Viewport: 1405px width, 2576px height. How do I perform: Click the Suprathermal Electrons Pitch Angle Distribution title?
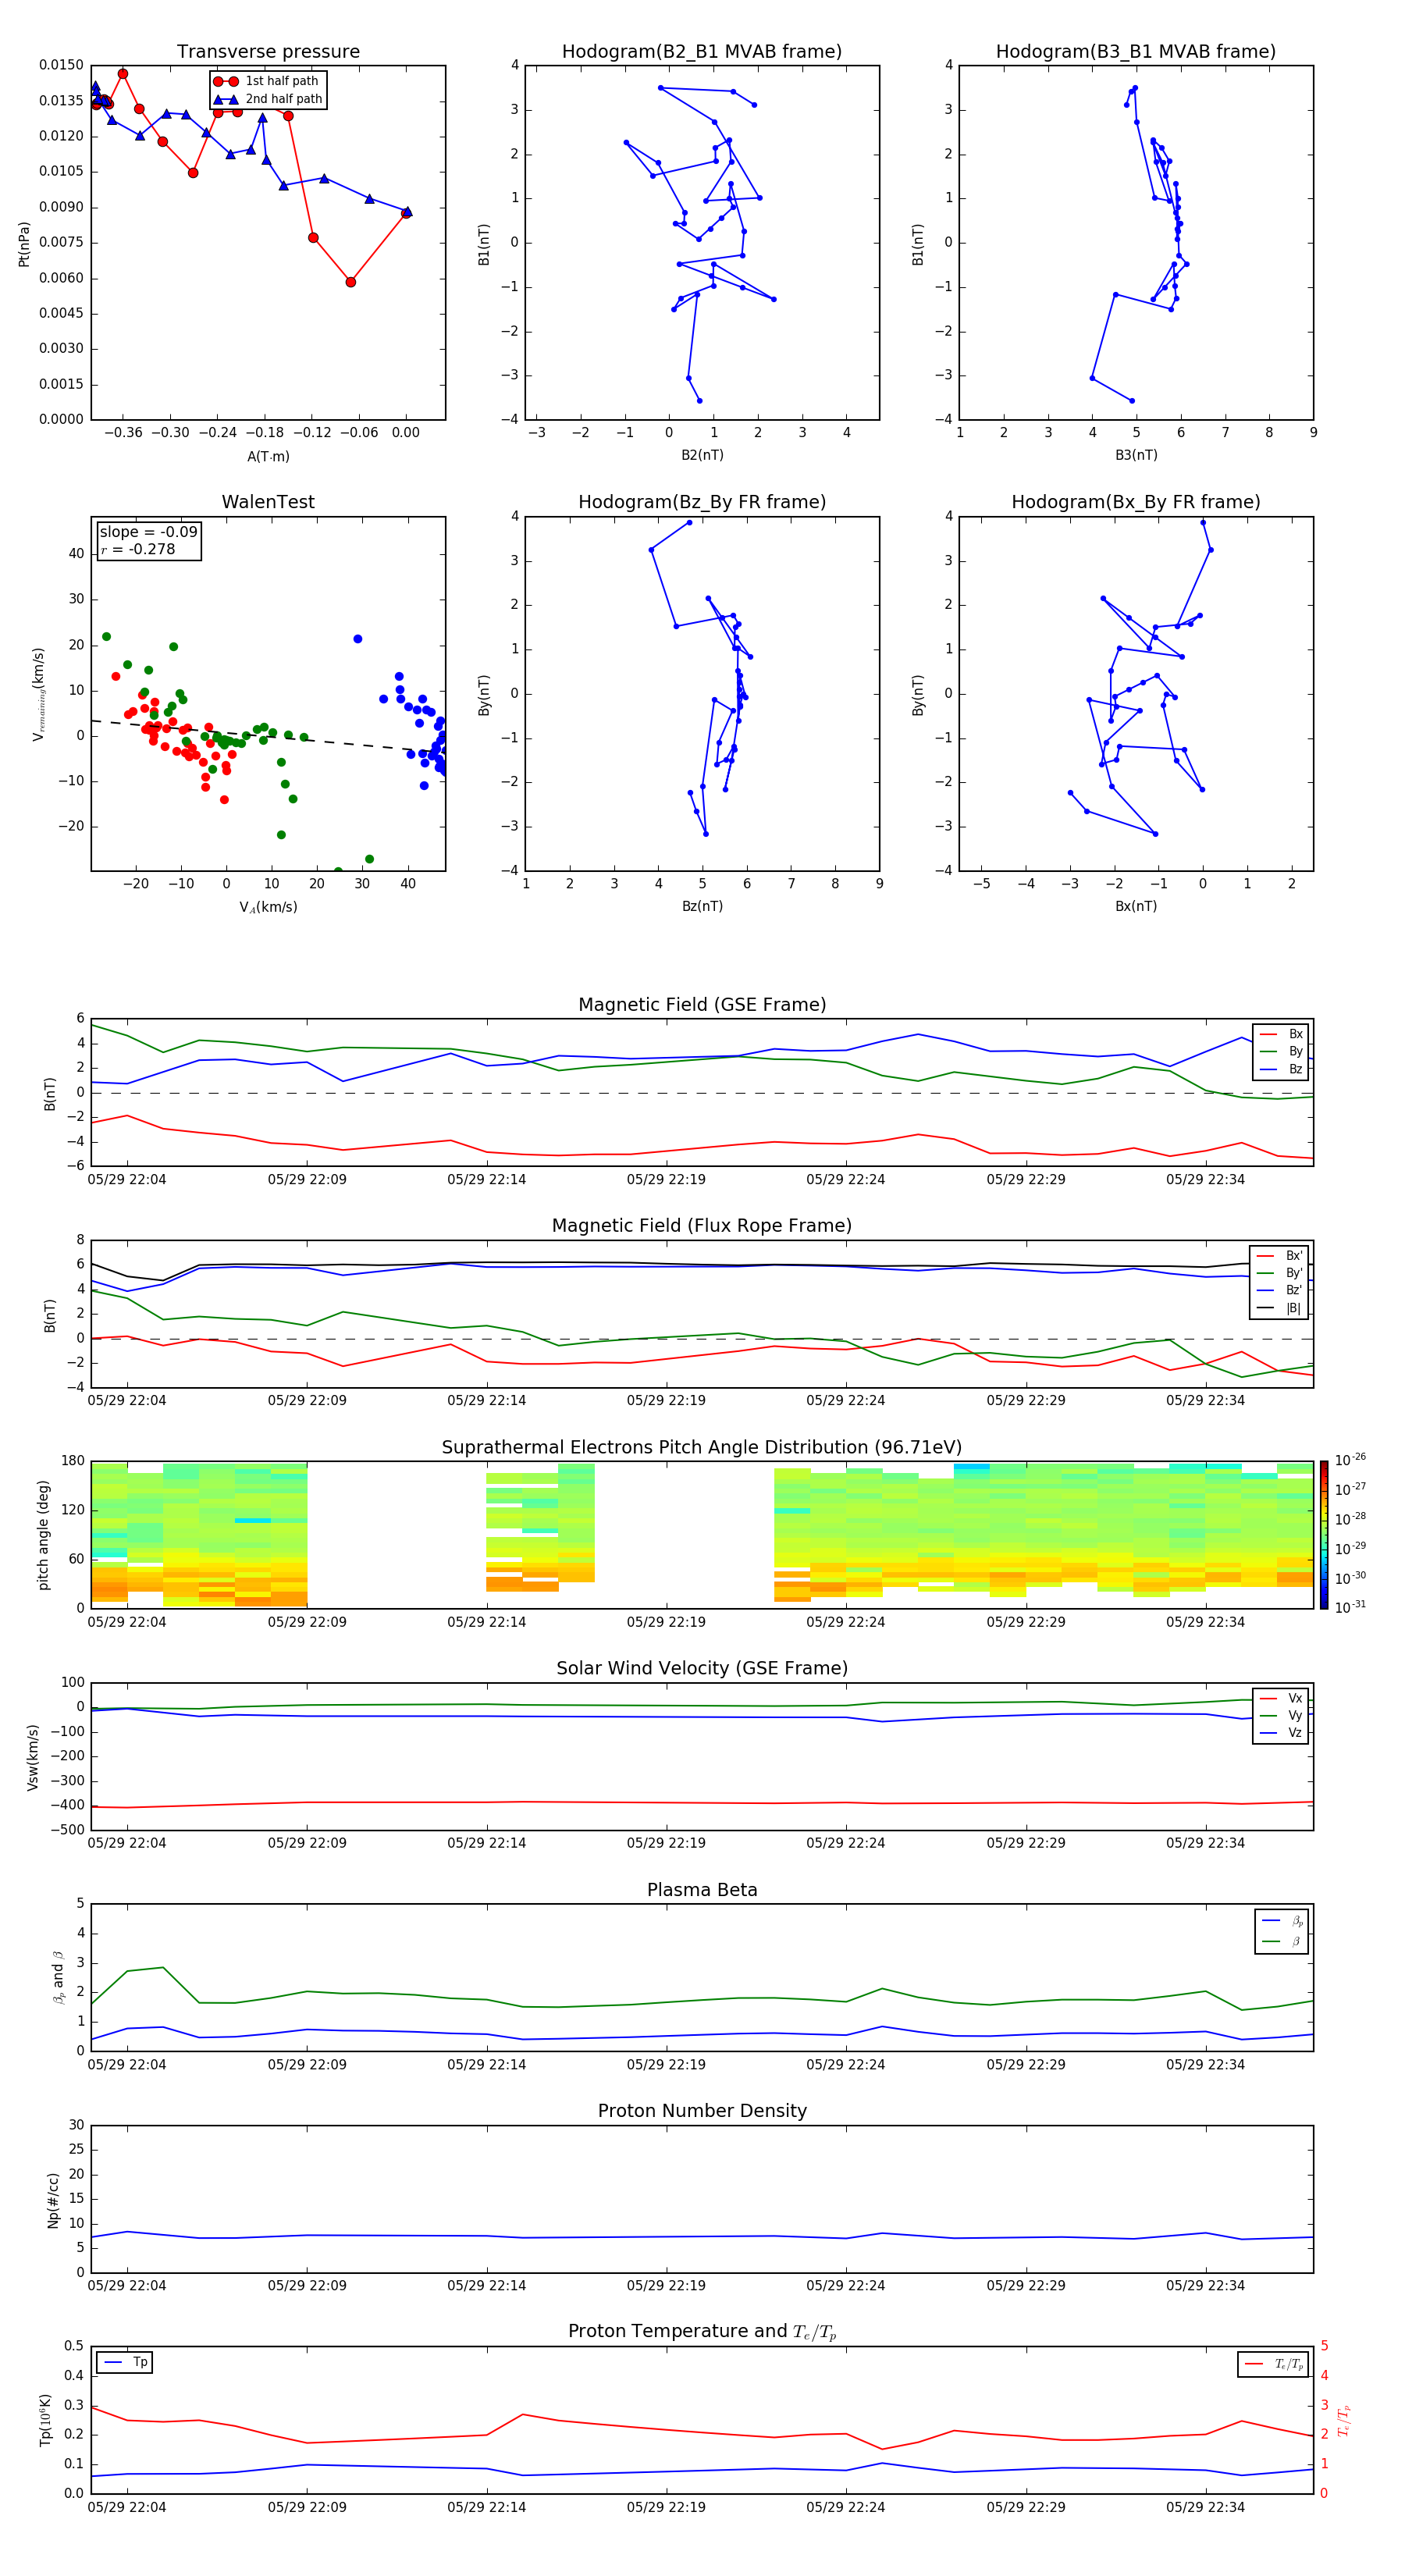[x=702, y=1448]
